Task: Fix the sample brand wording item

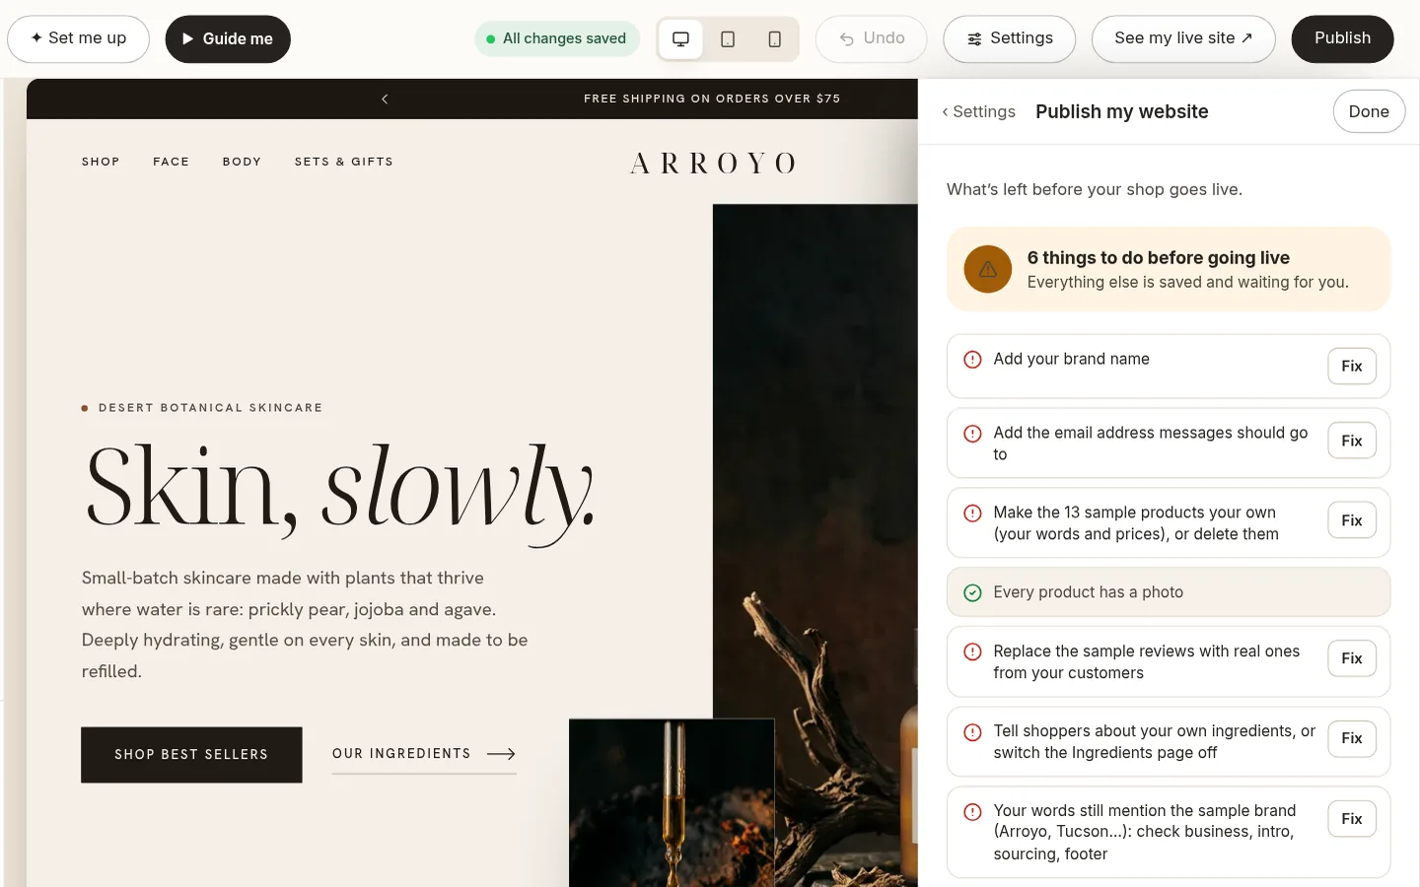Action: click(1352, 819)
